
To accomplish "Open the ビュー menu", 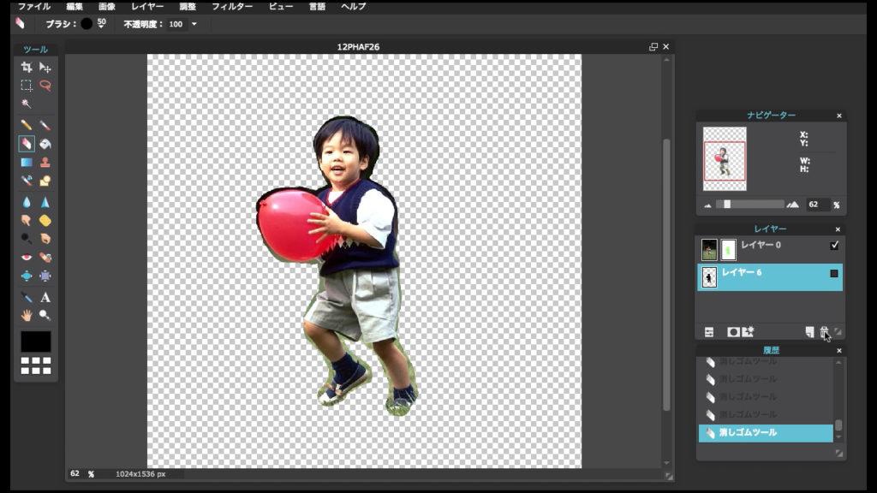I will click(281, 7).
